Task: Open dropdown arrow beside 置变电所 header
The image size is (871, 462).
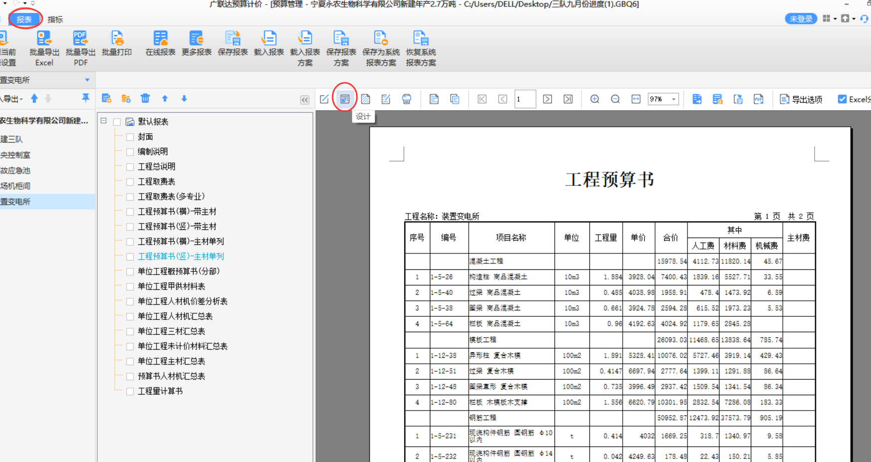Action: click(87, 80)
